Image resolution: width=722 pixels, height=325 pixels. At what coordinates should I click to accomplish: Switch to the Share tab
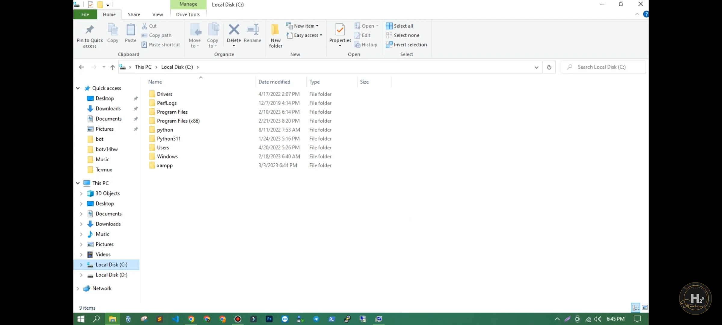(134, 14)
